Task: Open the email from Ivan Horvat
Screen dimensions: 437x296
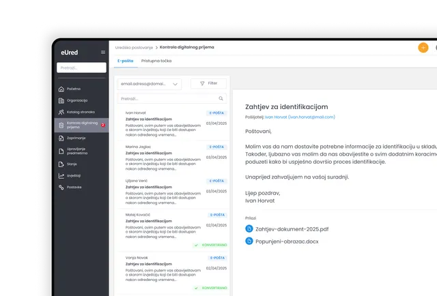Action: (x=173, y=123)
